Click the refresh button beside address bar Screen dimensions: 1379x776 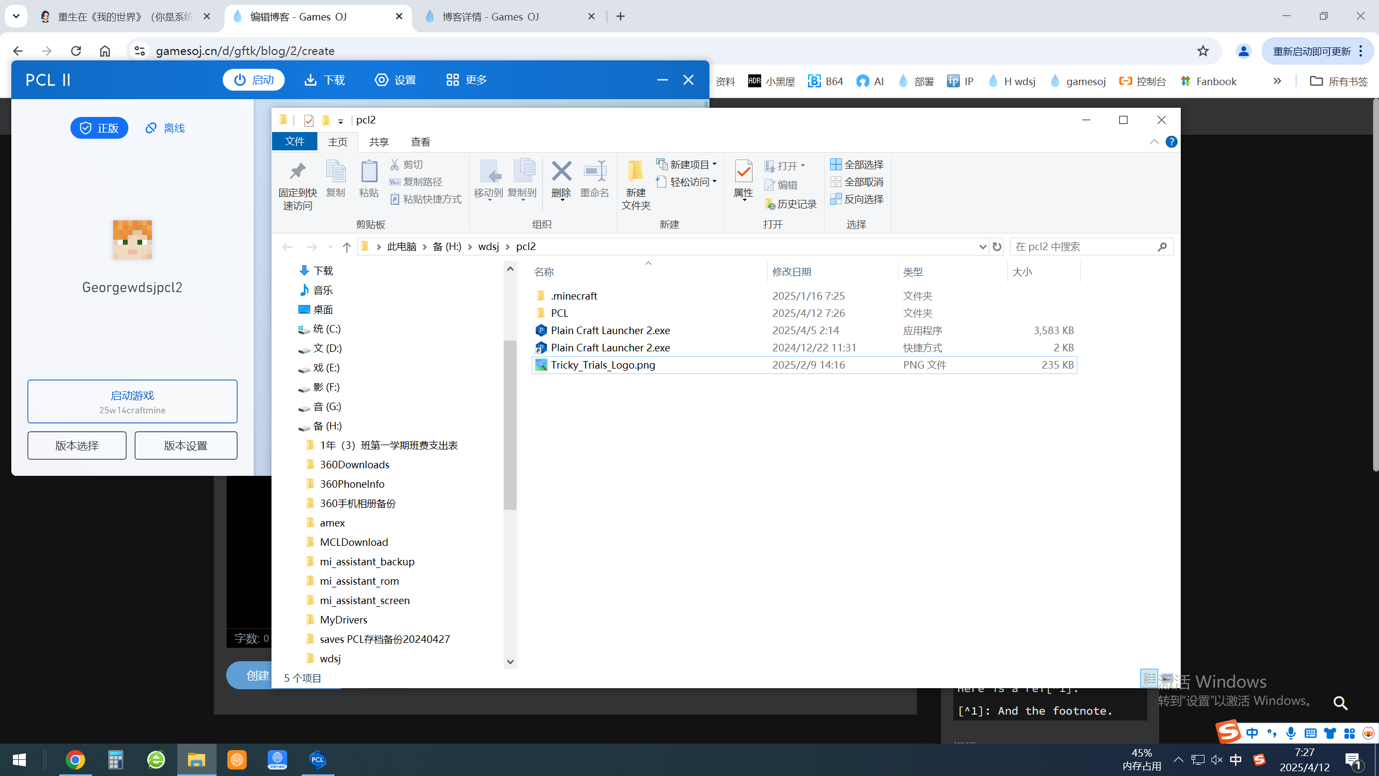coord(997,246)
